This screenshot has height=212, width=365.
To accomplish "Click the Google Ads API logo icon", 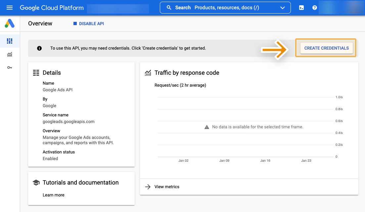I will 10,23.
